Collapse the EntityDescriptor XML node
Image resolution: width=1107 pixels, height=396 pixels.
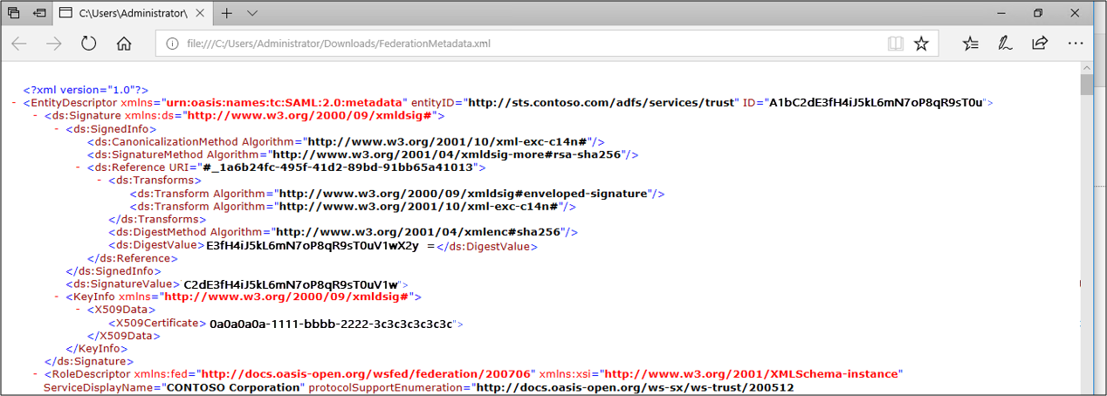(14, 103)
